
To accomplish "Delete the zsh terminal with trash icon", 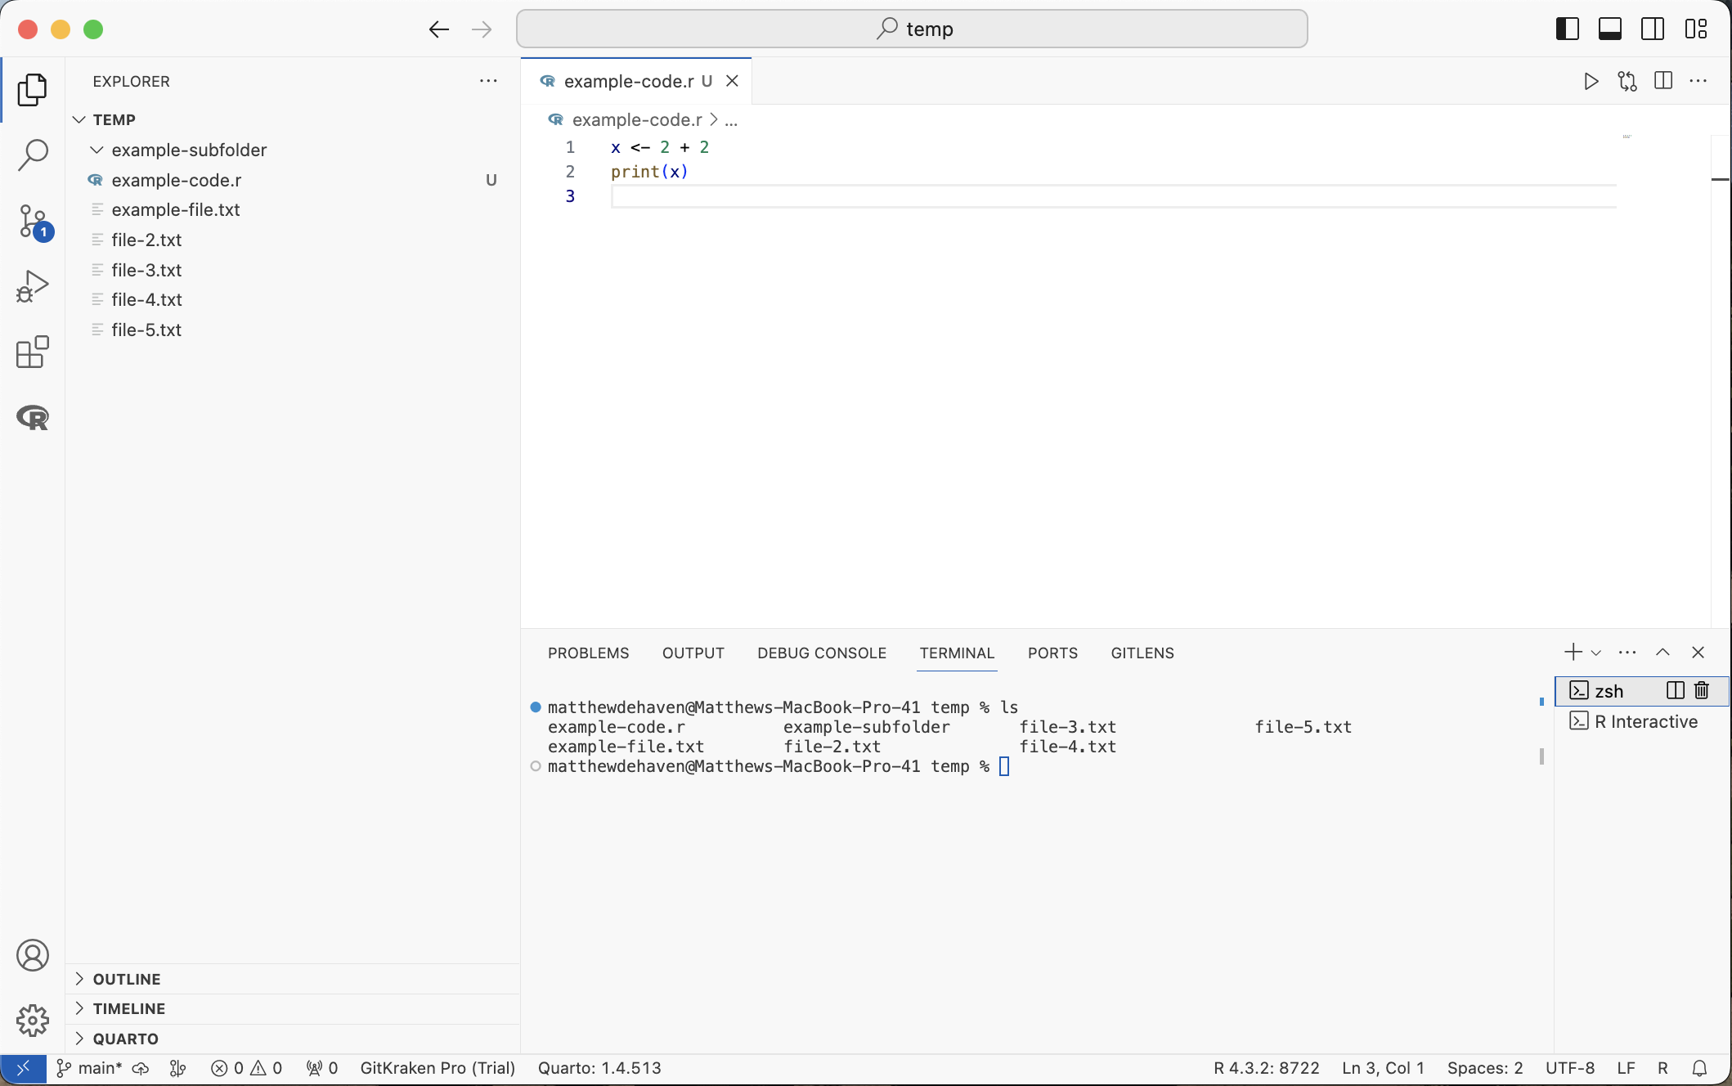I will (1702, 690).
